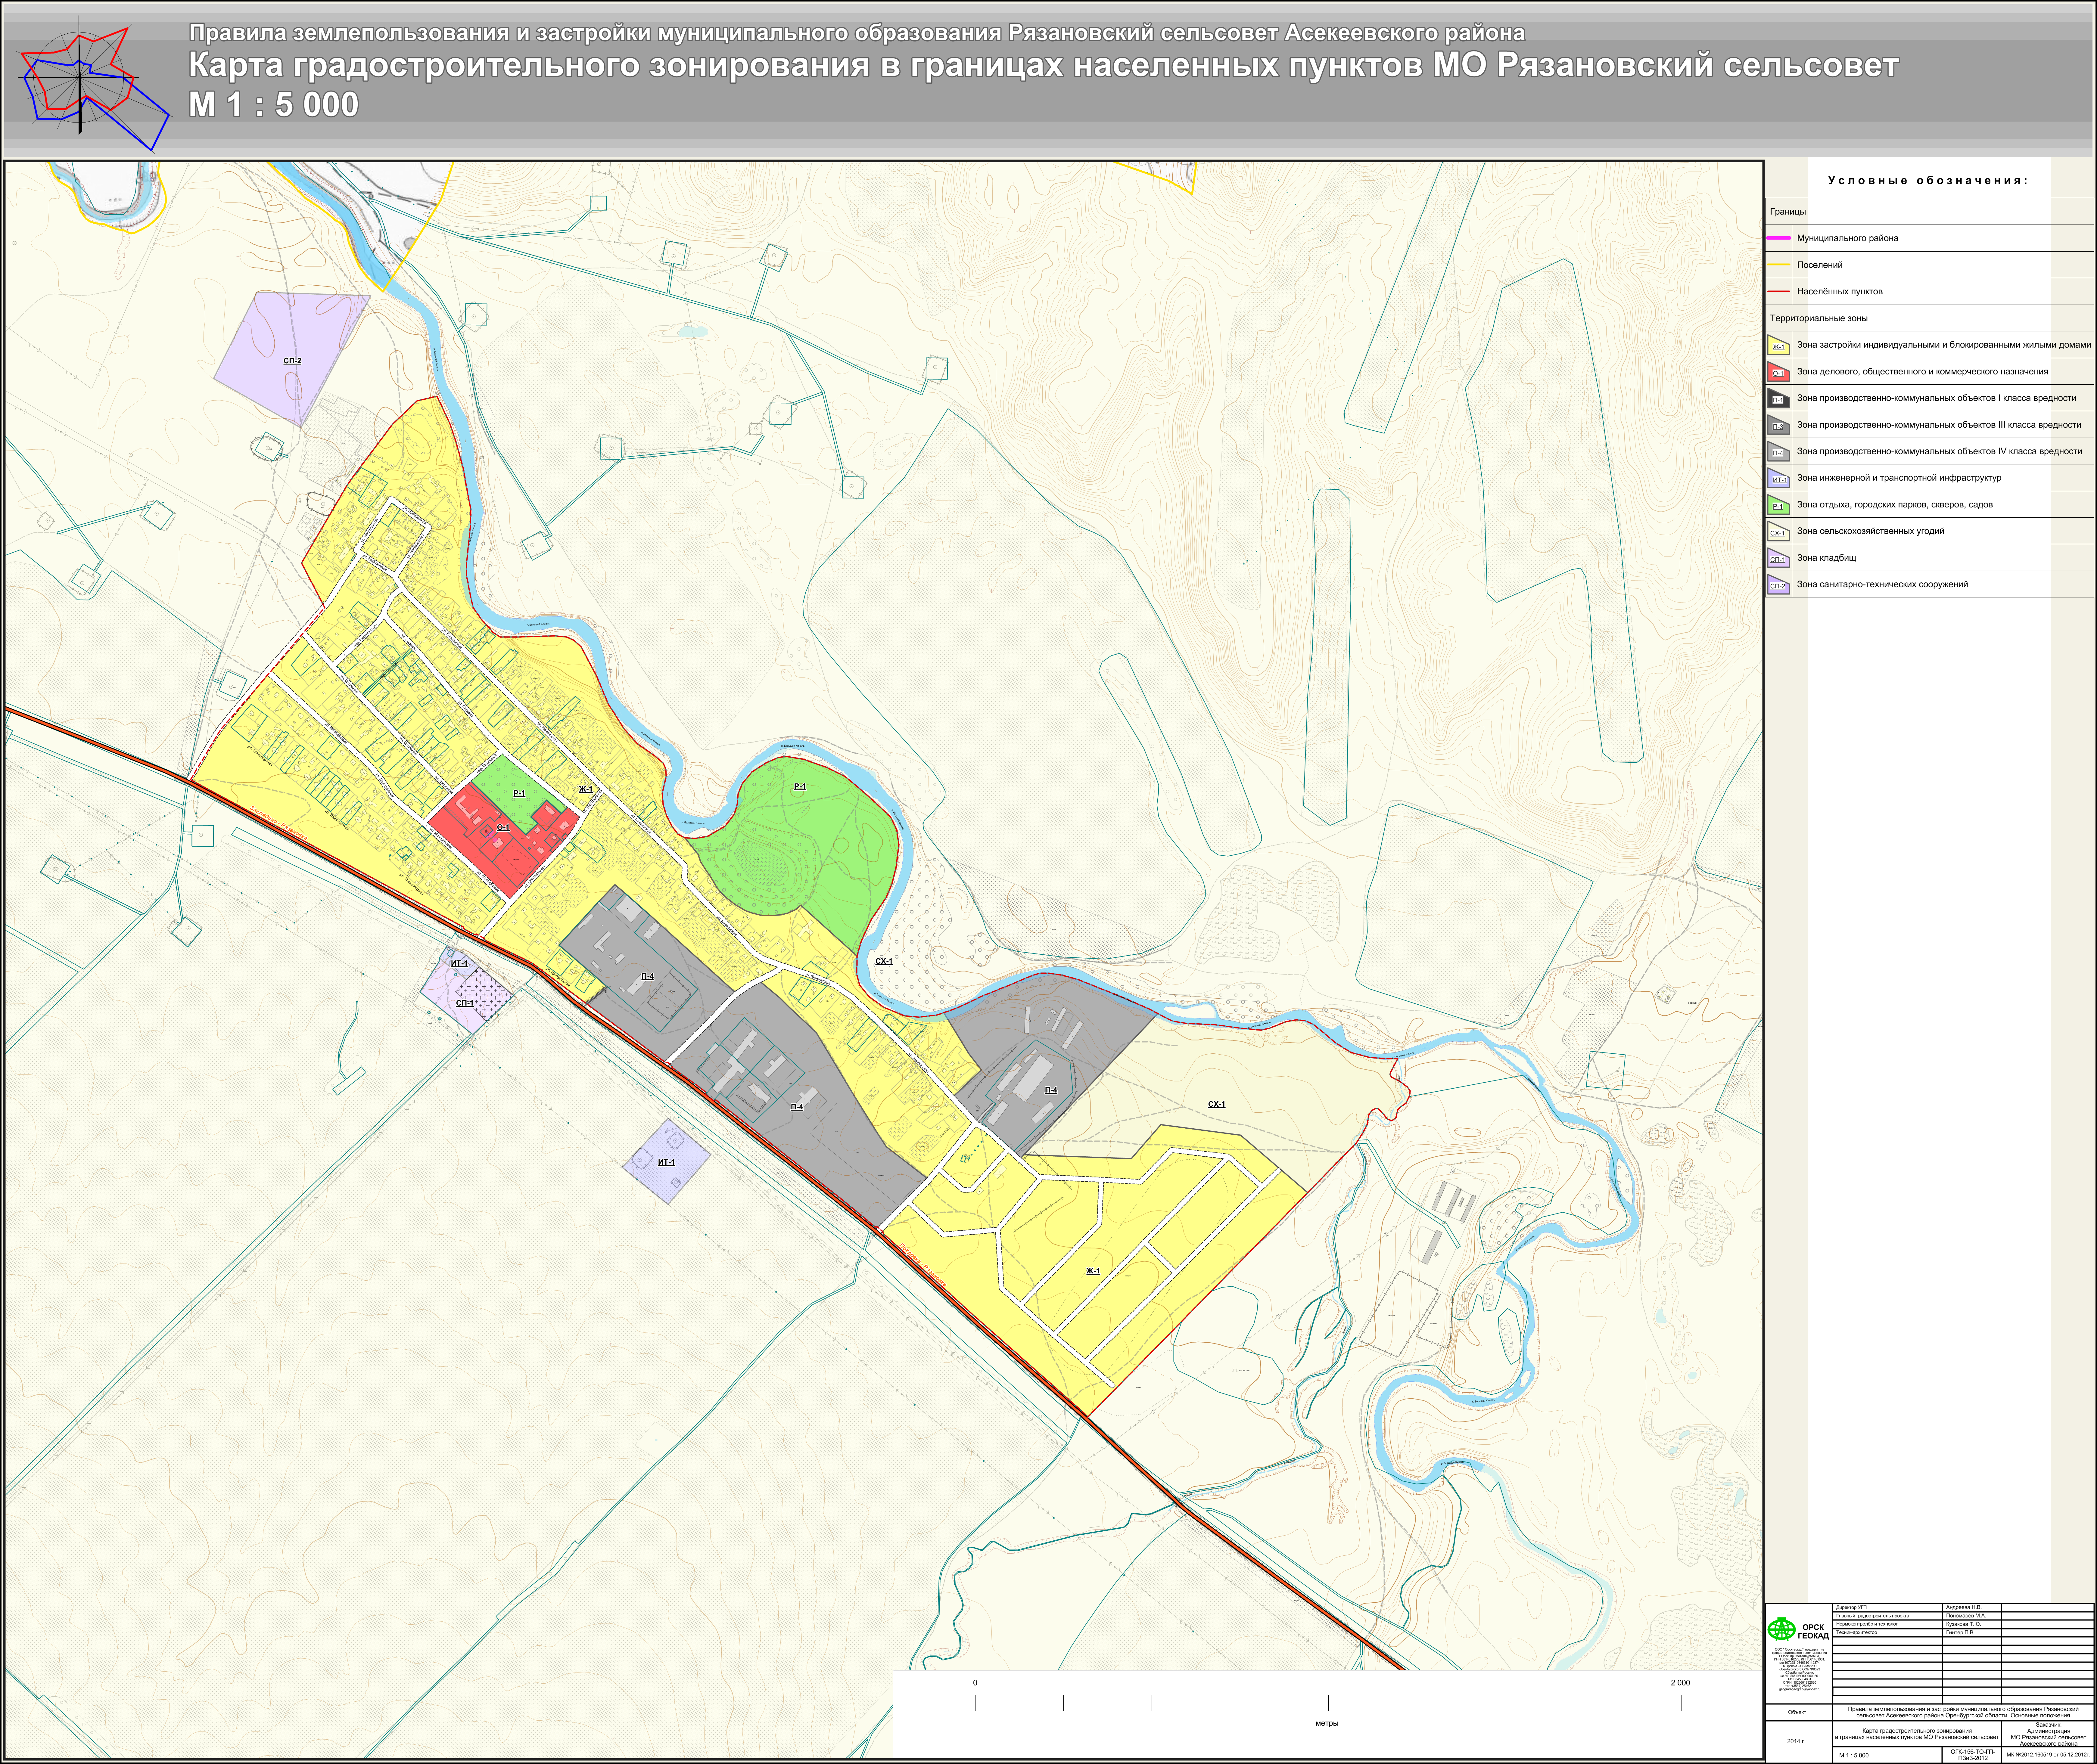Click the О-1 label on the red map zone
Screen dimensions: 2097x1764
pos(503,828)
